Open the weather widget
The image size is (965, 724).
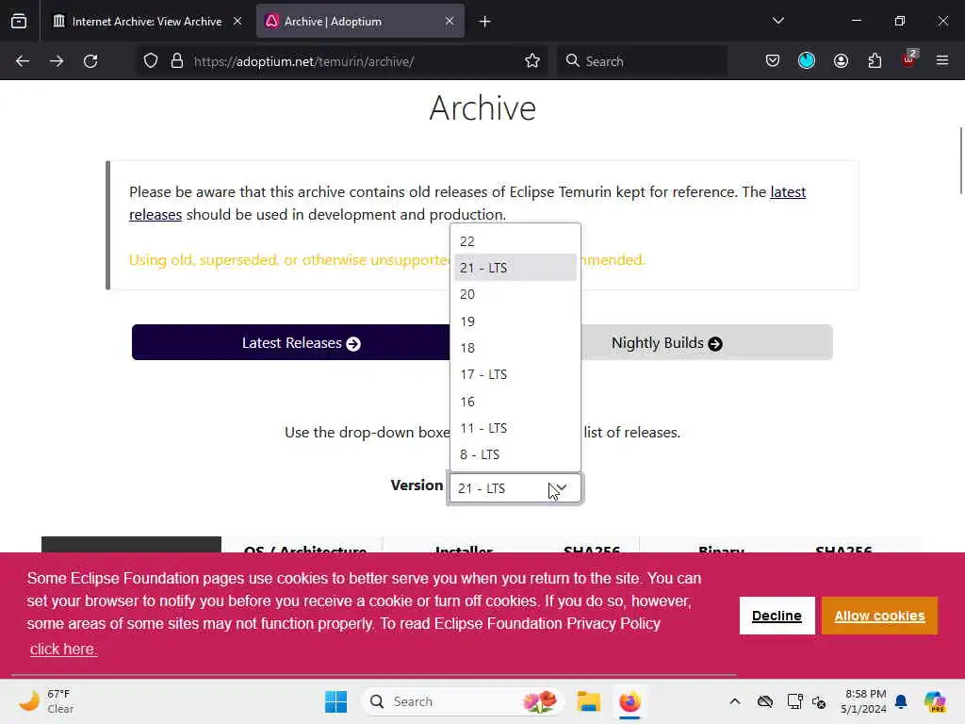[x=46, y=701]
